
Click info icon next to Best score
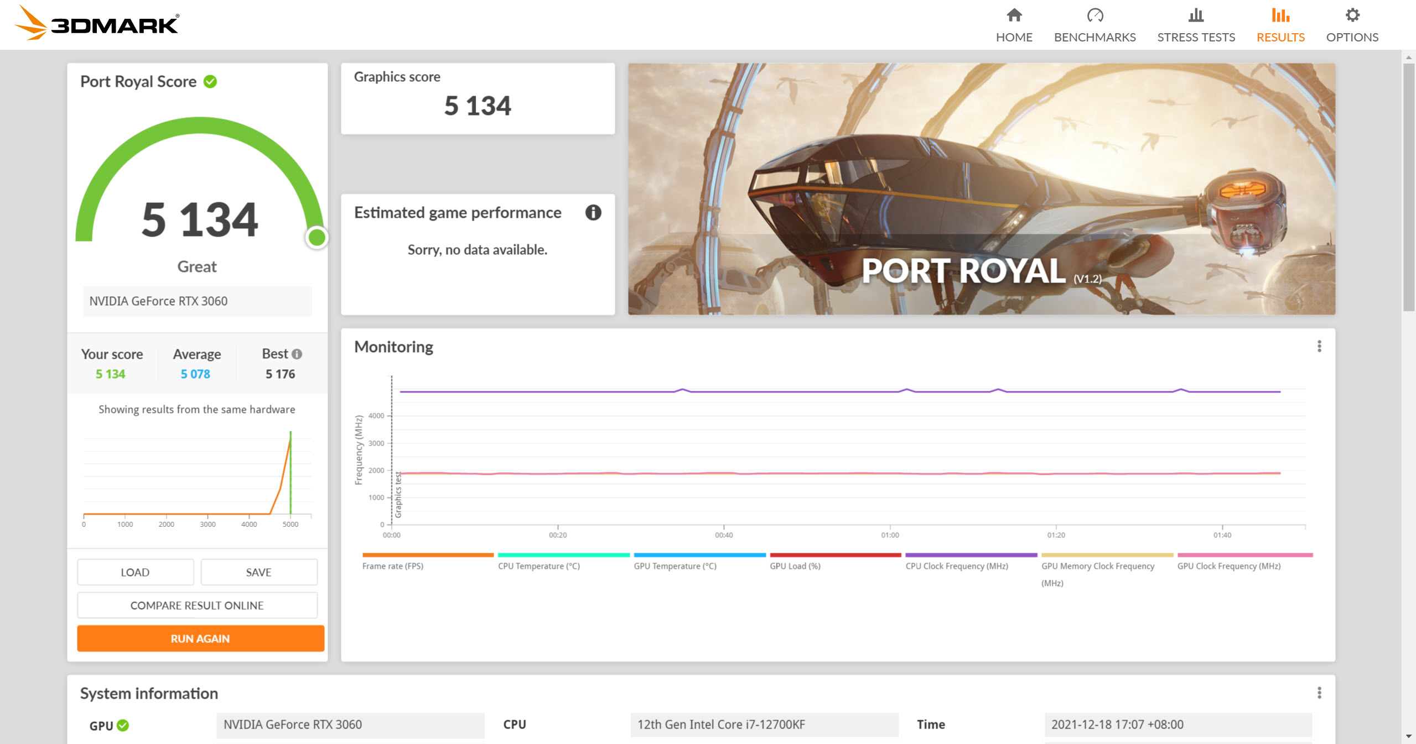[x=297, y=354]
